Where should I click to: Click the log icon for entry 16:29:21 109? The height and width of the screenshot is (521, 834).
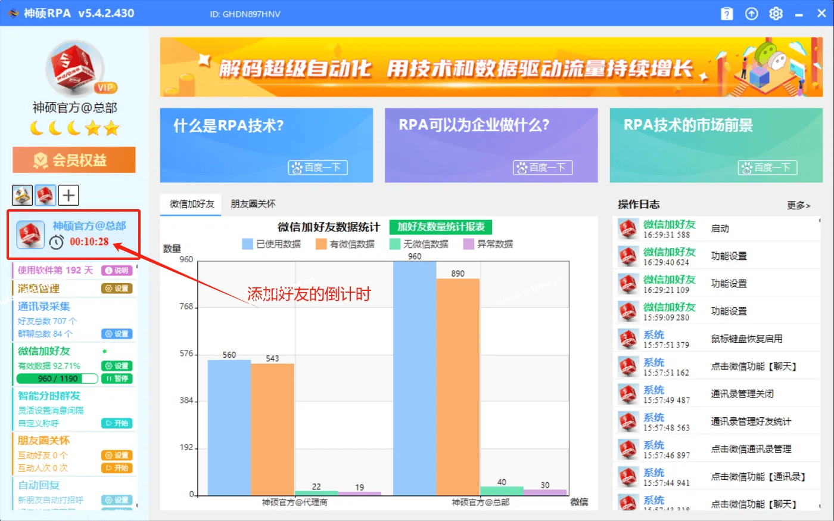[628, 284]
